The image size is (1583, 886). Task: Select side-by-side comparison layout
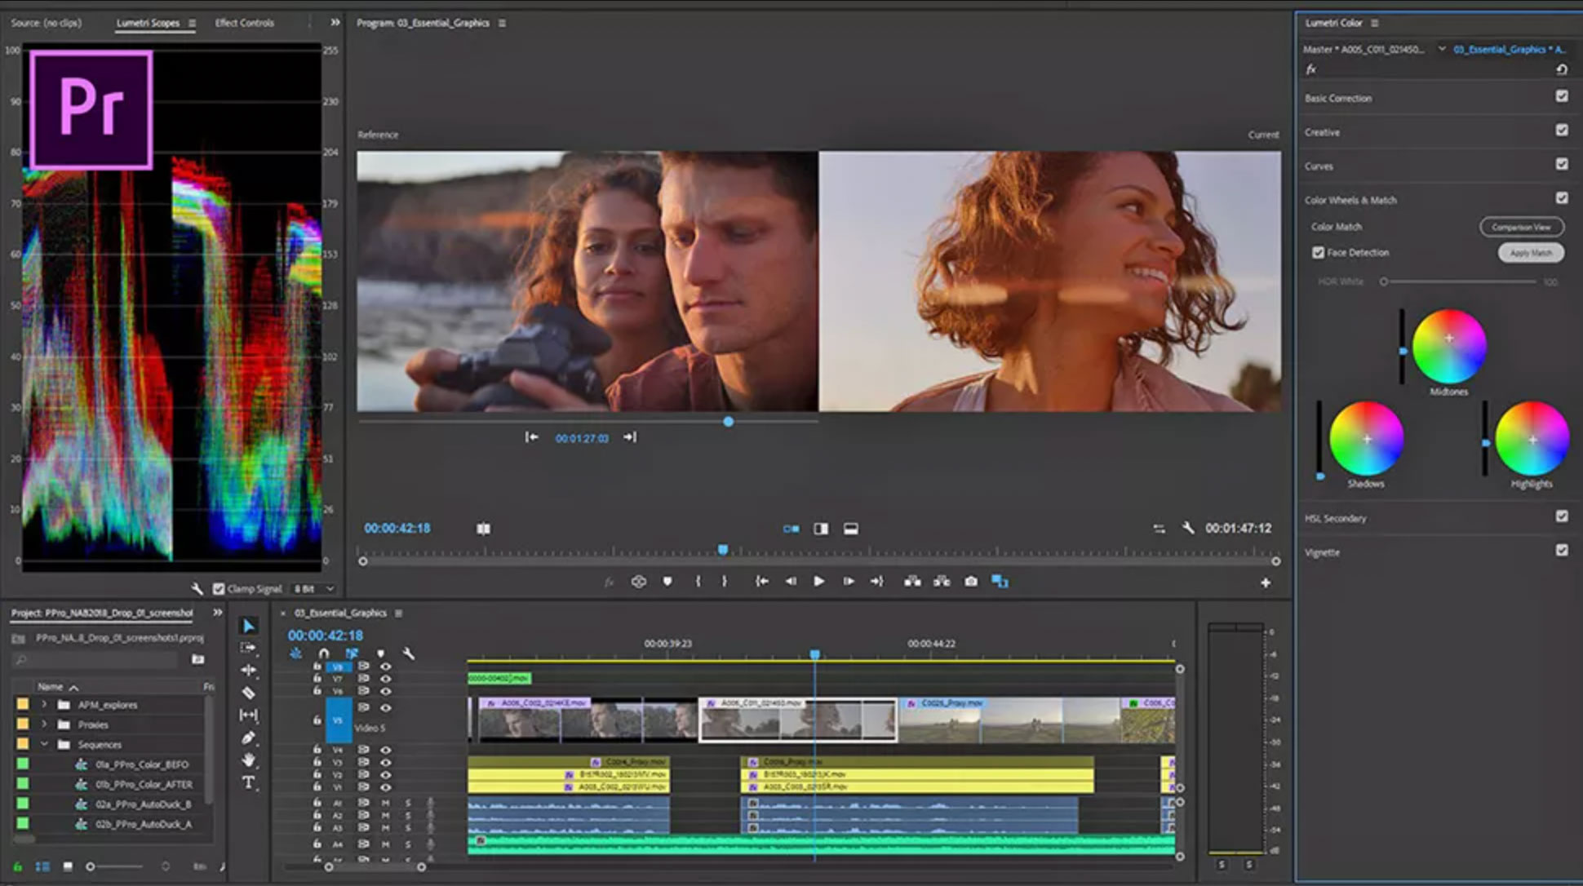[791, 529]
